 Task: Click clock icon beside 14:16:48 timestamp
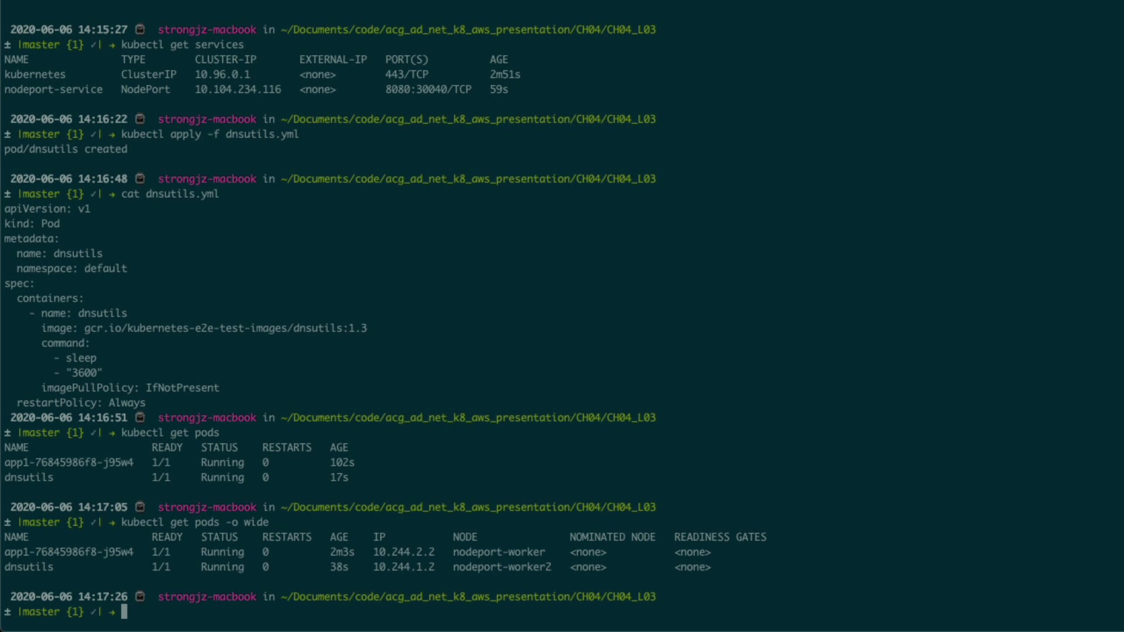click(x=140, y=178)
